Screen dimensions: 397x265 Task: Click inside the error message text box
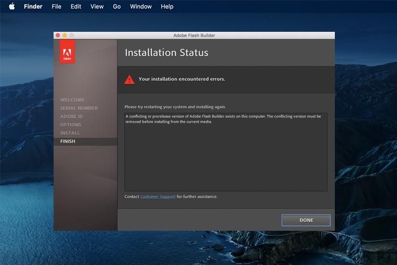(x=225, y=154)
